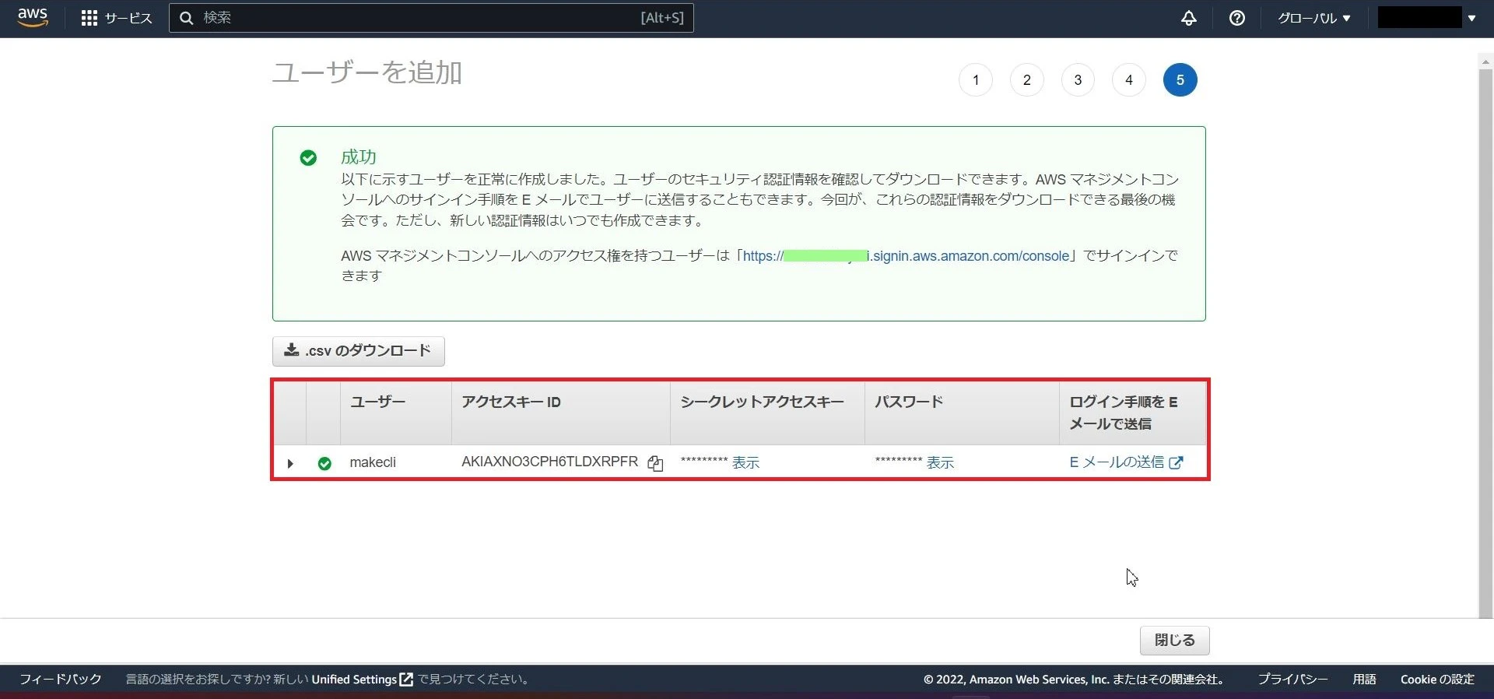Image resolution: width=1494 pixels, height=699 pixels.
Task: Click the 閉じる button
Action: click(1175, 641)
